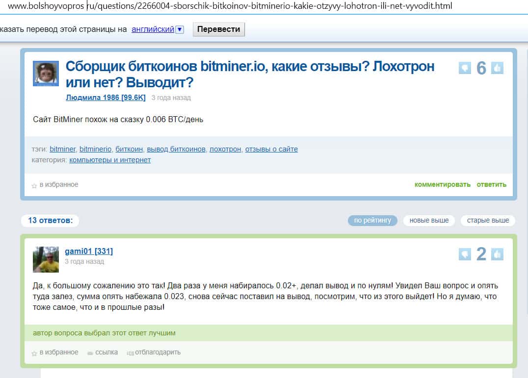Click ответить to answer the question

point(492,185)
